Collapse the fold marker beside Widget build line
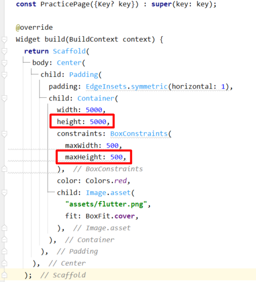Viewport: 256px width, 282px height. (4, 39)
